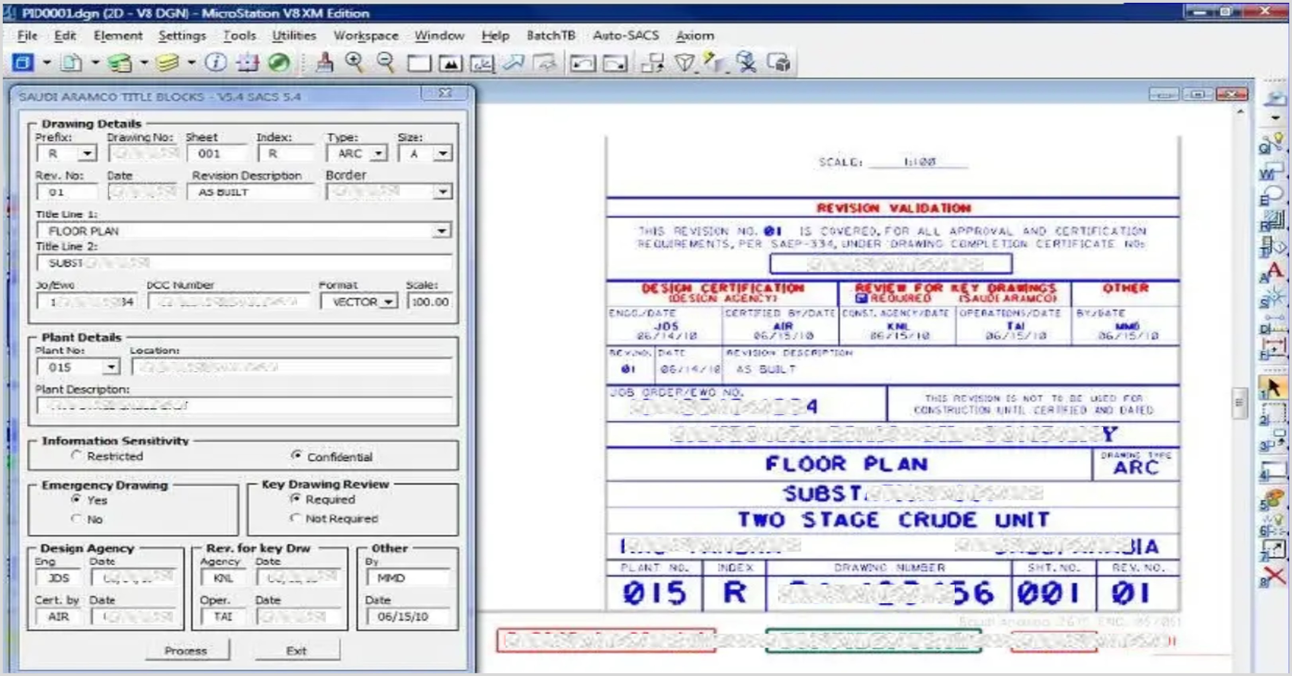Toggle the AccuDraw icon

pyautogui.click(x=248, y=63)
